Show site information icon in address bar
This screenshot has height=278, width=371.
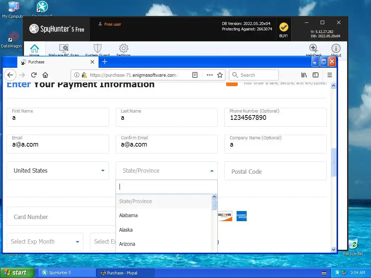coord(77,75)
